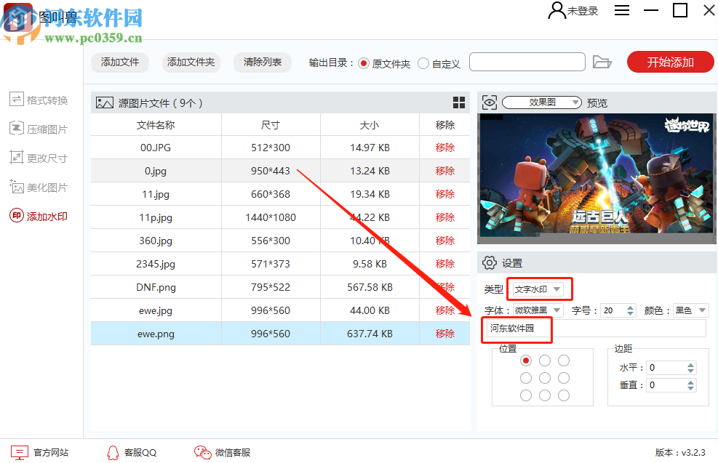The image size is (718, 463).
Task: Select middle-left watermark position
Action: click(526, 378)
